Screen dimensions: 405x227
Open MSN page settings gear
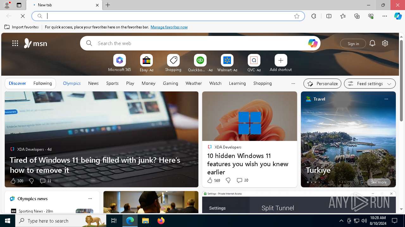point(385,43)
